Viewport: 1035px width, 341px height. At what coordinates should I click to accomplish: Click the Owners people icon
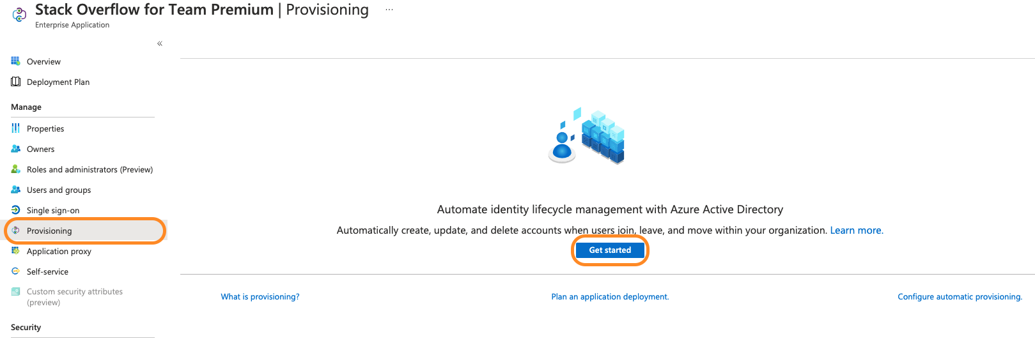(15, 149)
